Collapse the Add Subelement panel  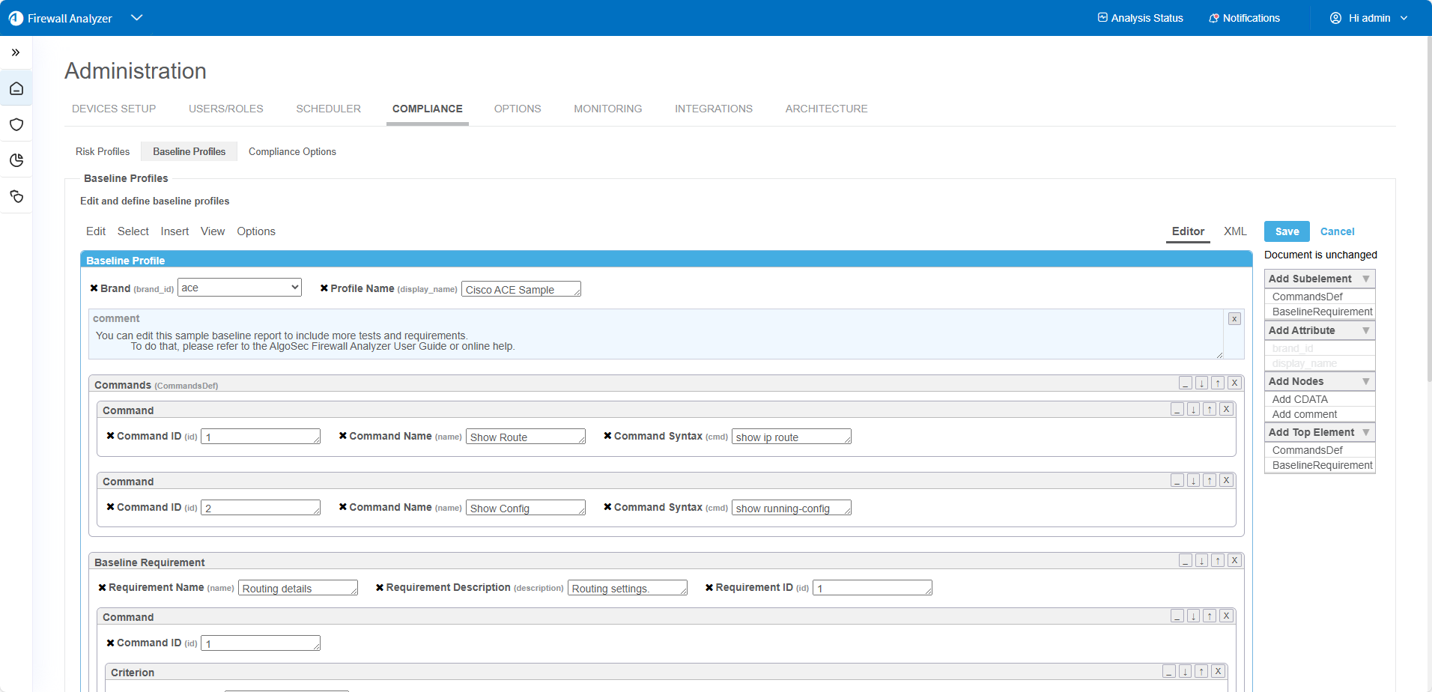point(1365,279)
